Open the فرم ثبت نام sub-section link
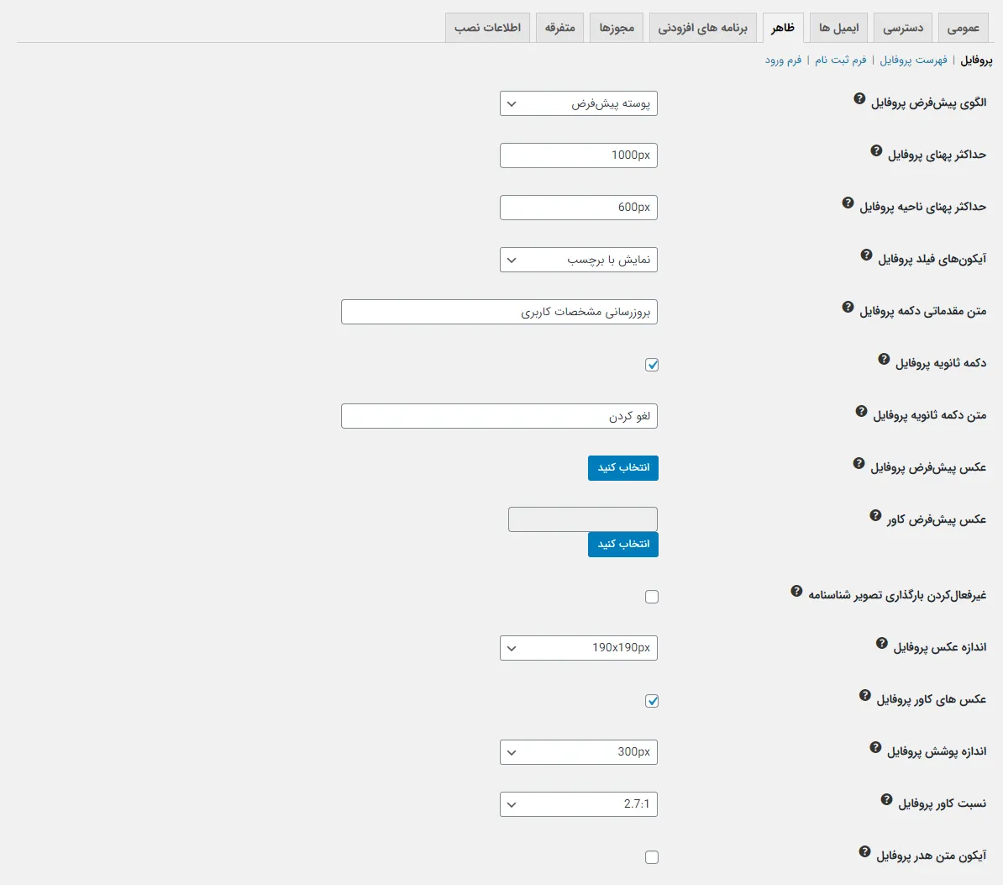Screen dimensions: 1003x885 point(841,61)
